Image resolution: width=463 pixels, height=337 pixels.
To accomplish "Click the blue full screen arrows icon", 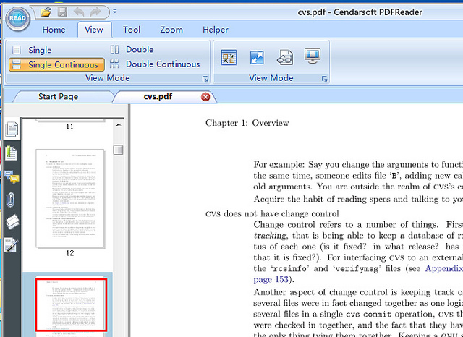I will point(257,57).
